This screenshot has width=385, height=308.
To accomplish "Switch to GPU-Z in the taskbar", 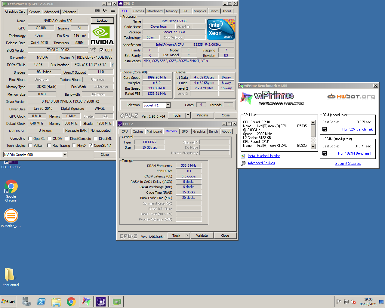I will pos(116,302).
